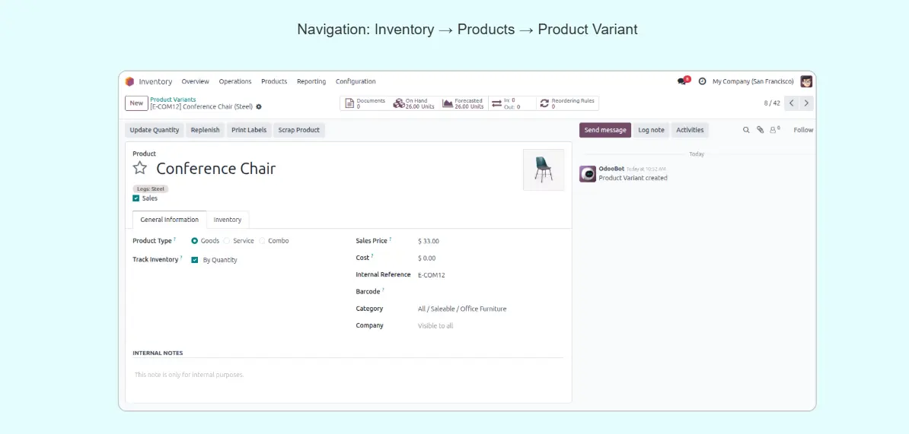The height and width of the screenshot is (434, 909).
Task: Mark Conference Chair as favorite star
Action: (x=140, y=168)
